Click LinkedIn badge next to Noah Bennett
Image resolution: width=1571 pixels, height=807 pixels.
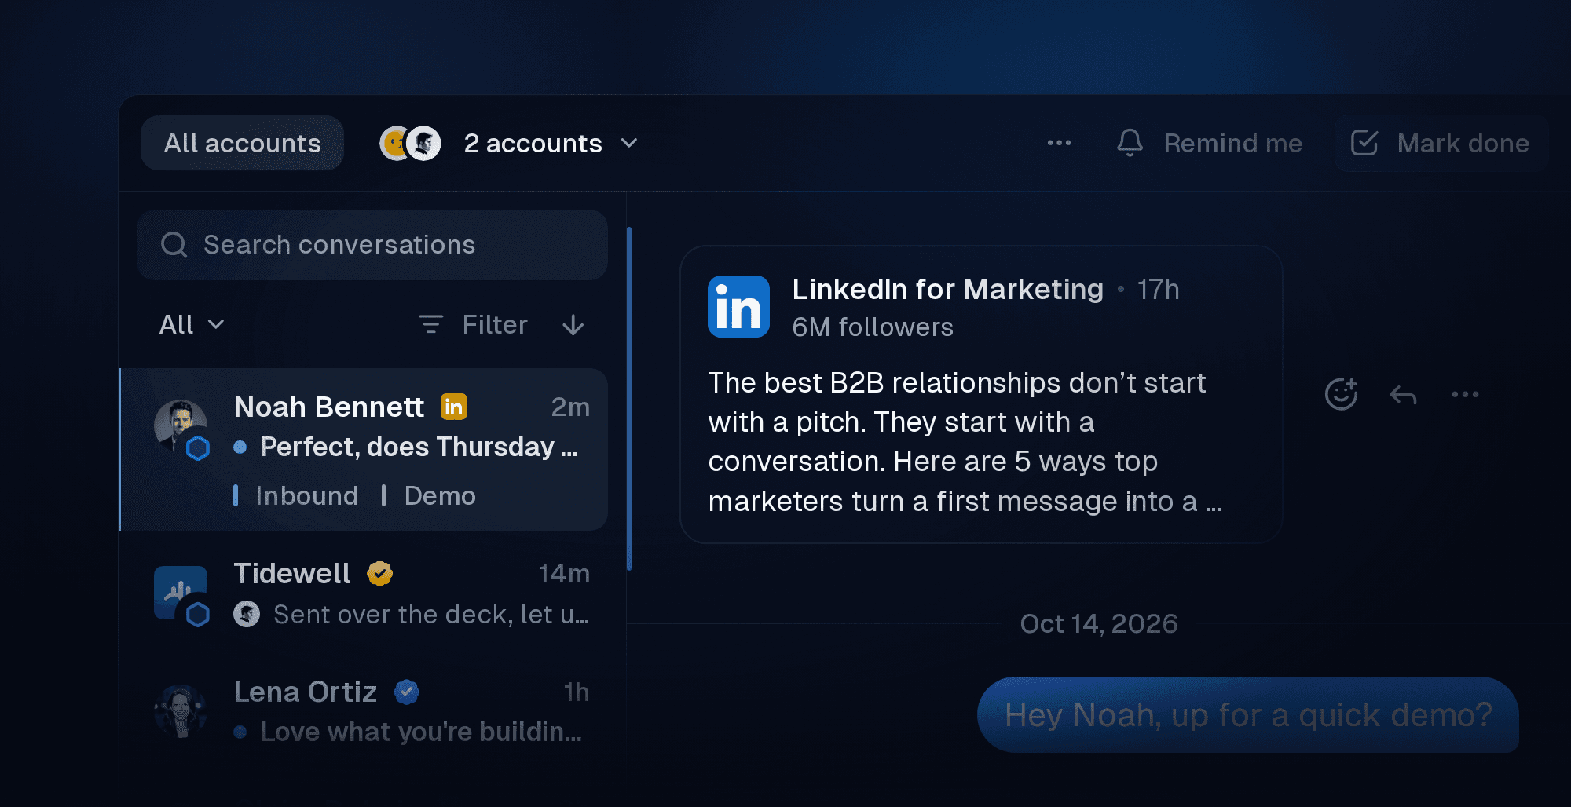454,407
